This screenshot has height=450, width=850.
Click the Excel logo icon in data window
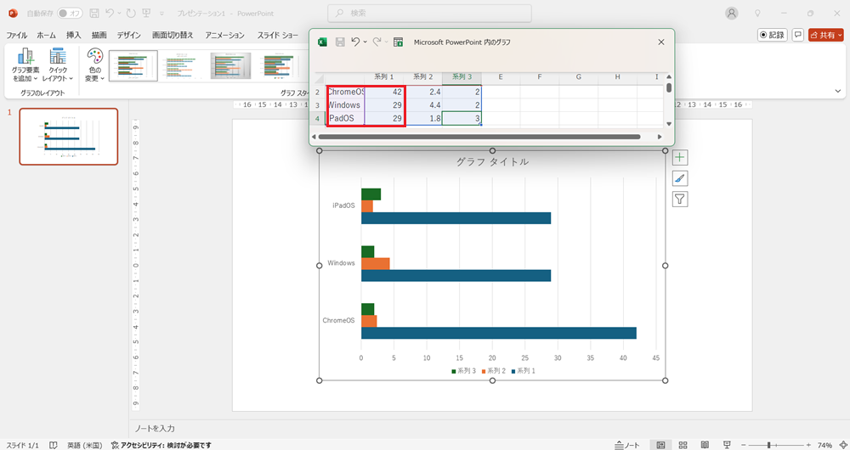321,42
